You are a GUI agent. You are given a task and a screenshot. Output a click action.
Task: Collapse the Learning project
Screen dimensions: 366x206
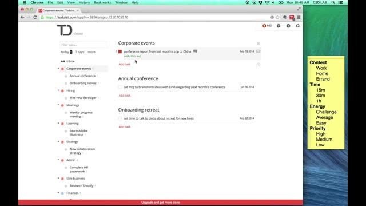pyautogui.click(x=58, y=124)
